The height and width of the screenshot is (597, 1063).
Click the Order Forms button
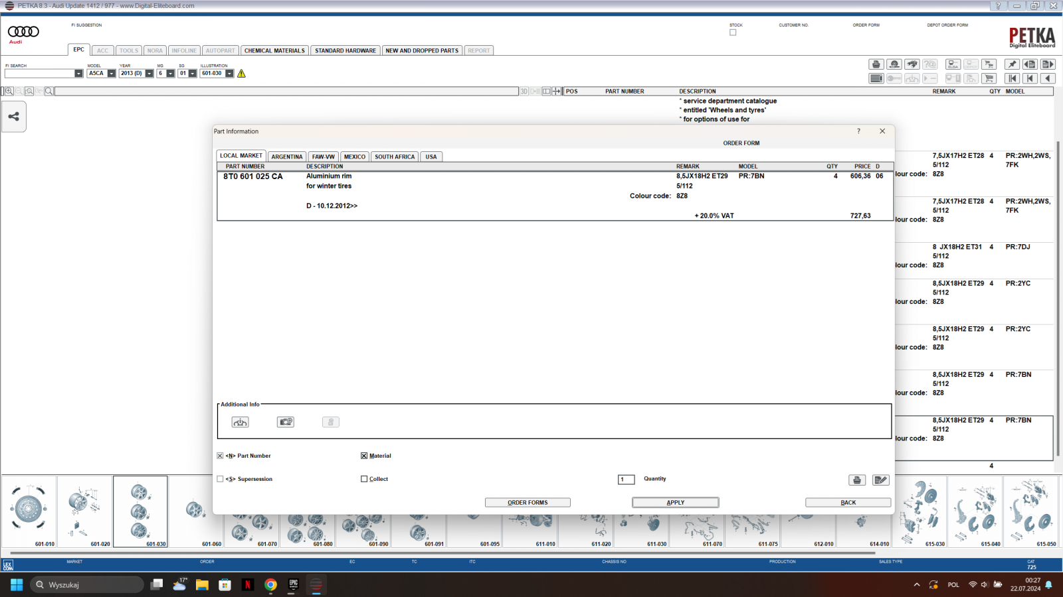[x=528, y=503]
